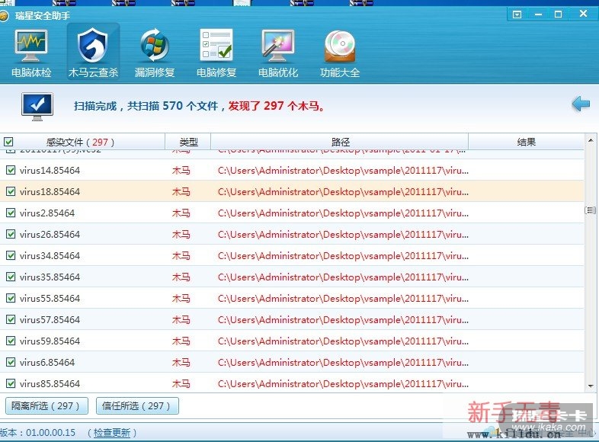The width and height of the screenshot is (599, 442).
Task: Click 木马 type cell in virus57.85464 row
Action: [181, 320]
